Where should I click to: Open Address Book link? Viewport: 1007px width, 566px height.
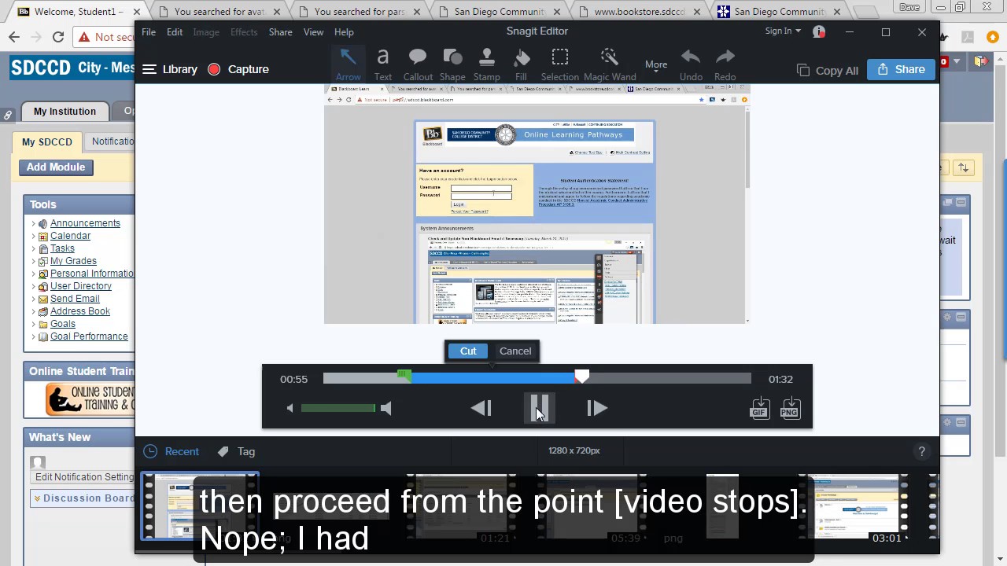tap(80, 311)
